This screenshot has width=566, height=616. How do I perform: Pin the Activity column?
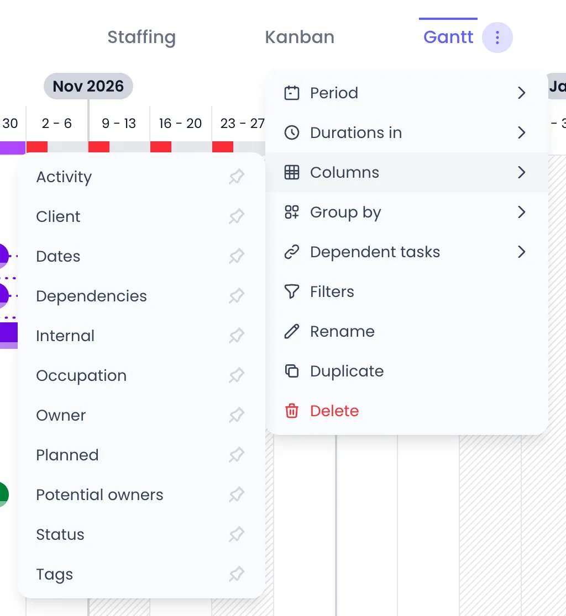coord(237,177)
